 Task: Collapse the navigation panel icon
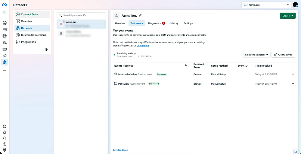click(x=46, y=50)
